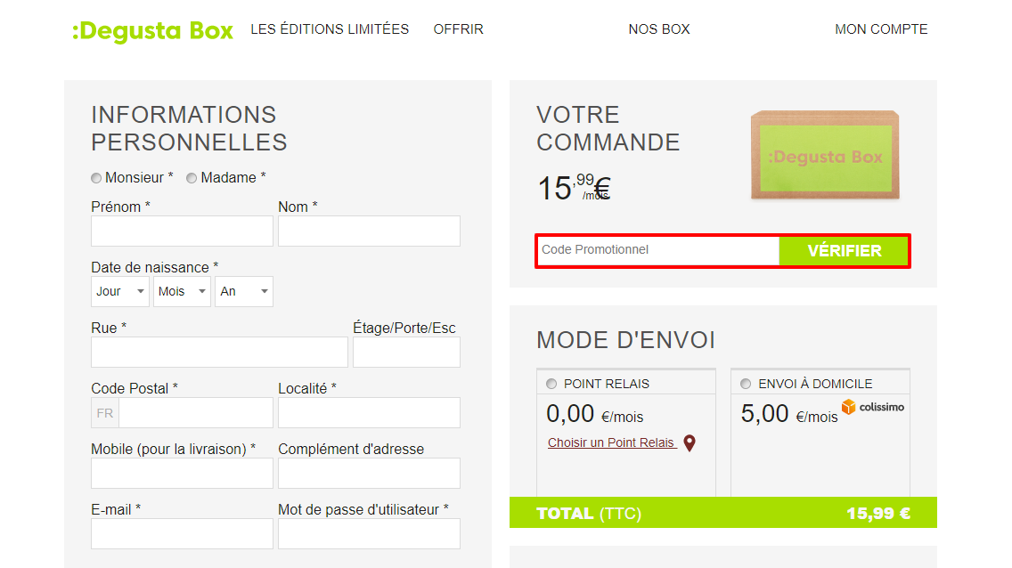Open the An birth year dropdown
Image resolution: width=1012 pixels, height=568 pixels.
coord(244,291)
